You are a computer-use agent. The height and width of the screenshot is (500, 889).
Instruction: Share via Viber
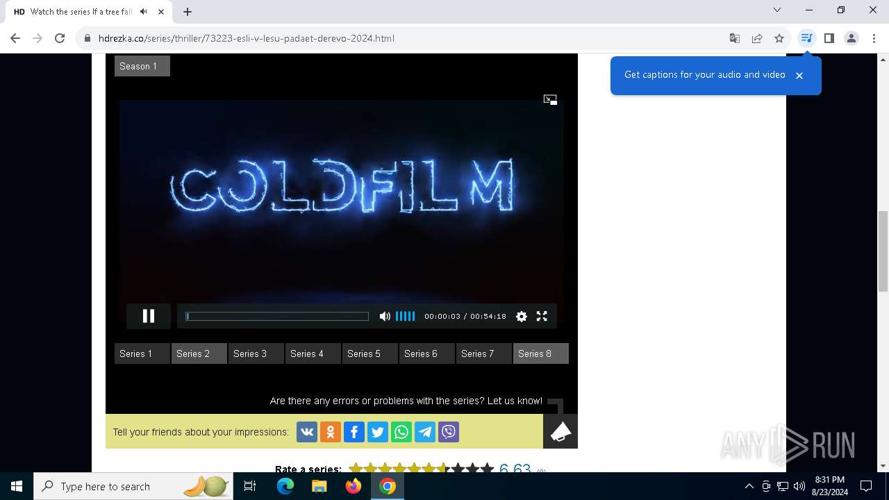449,432
